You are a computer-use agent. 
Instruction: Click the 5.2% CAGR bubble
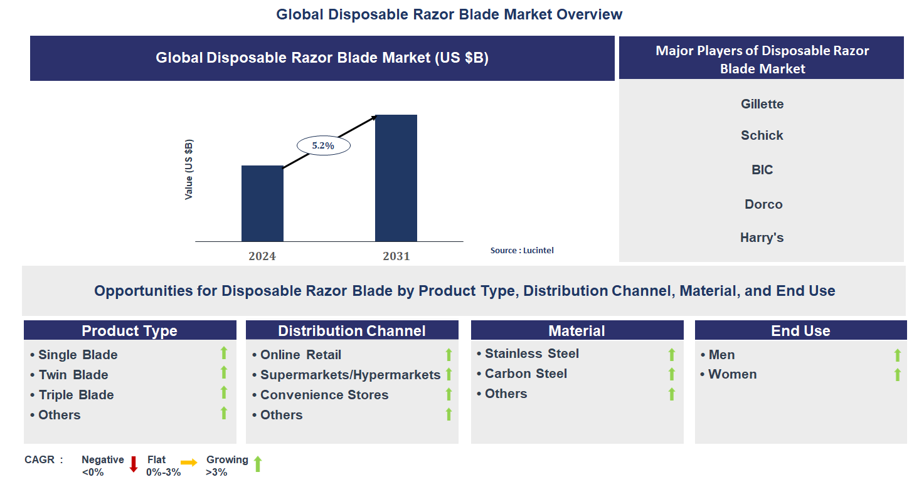point(323,145)
